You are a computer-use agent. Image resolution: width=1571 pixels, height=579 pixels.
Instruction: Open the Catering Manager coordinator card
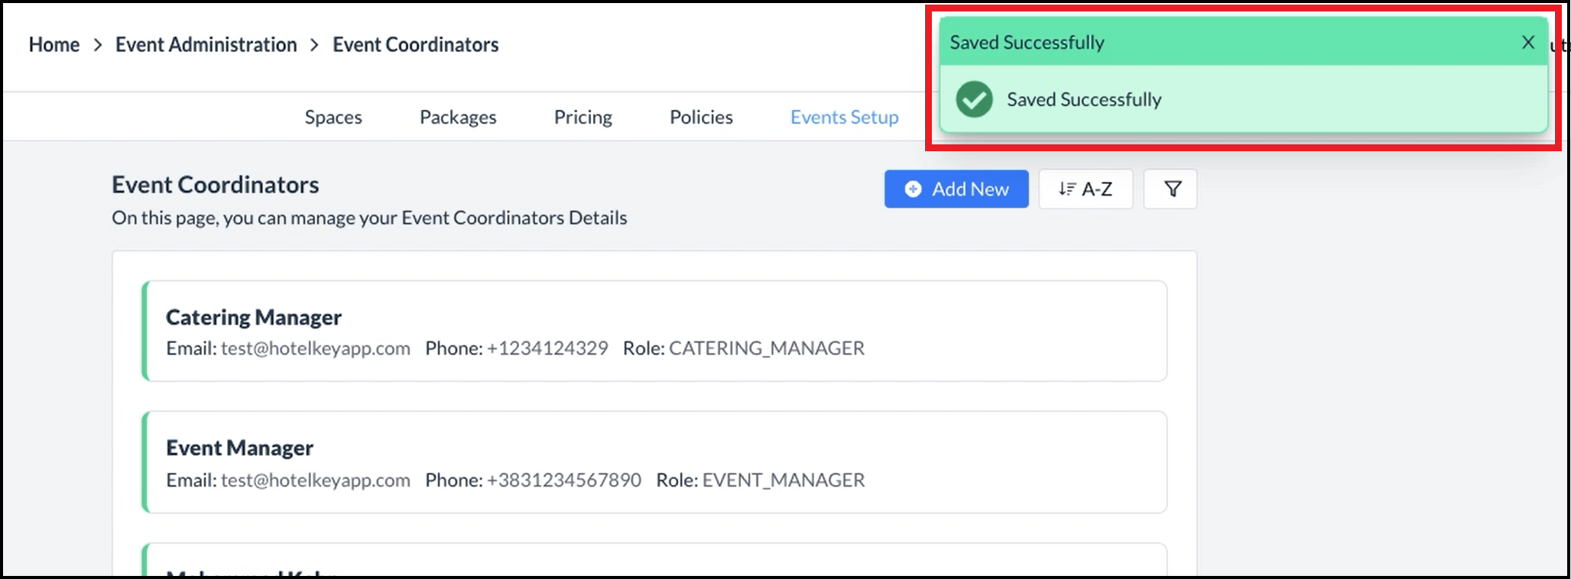pyautogui.click(x=654, y=331)
